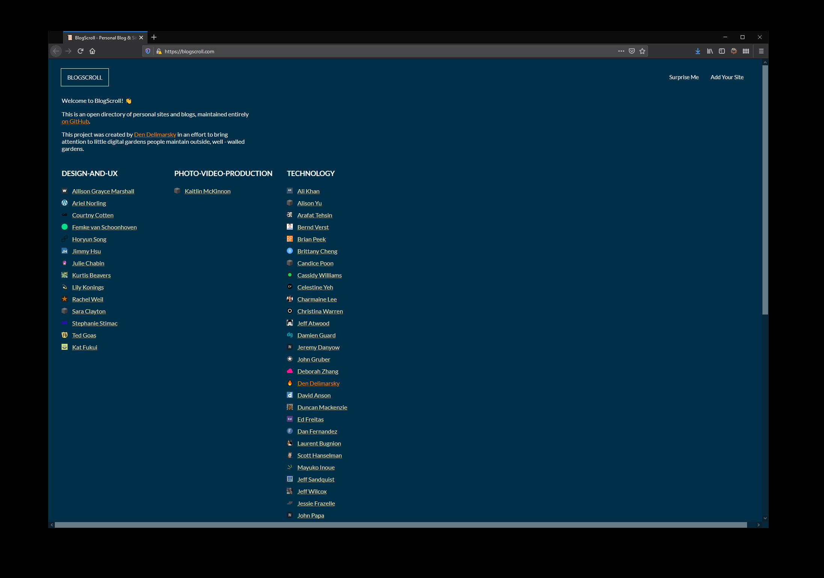
Task: Visit Lily Konings link
Action: (88, 287)
